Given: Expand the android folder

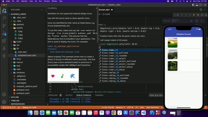Looking at the screenshot, I should tap(11, 24).
